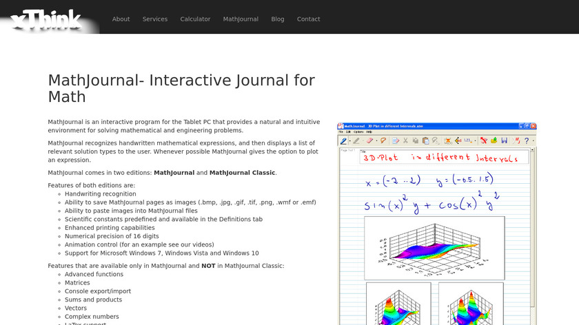Click the icon right of Paste
579x325 pixels.
pos(436,141)
